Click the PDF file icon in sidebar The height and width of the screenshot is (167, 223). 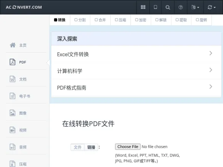pyautogui.click(x=13, y=62)
